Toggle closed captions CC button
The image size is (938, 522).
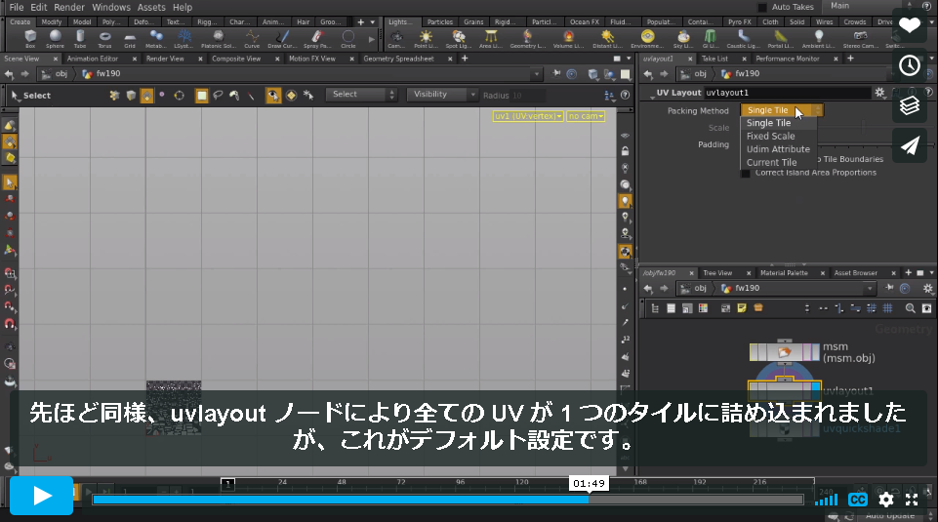(858, 500)
